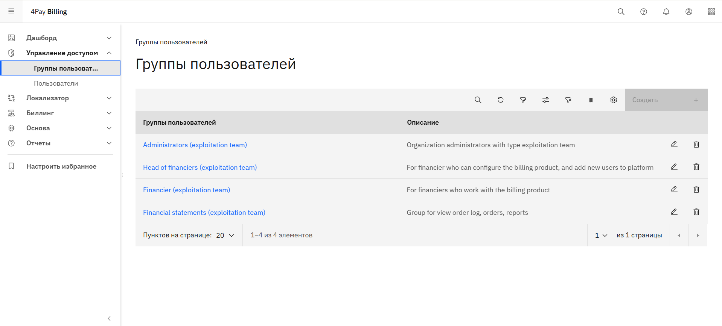The height and width of the screenshot is (326, 722).
Task: Open the page number dropdown
Action: coord(601,235)
